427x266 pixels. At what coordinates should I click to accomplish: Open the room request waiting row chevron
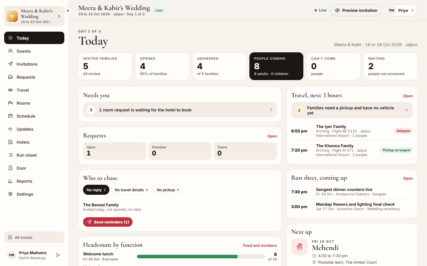pos(271,110)
